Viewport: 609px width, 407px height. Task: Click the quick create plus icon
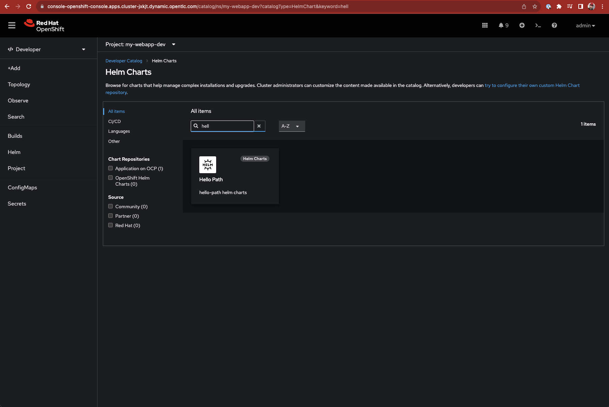click(x=522, y=25)
